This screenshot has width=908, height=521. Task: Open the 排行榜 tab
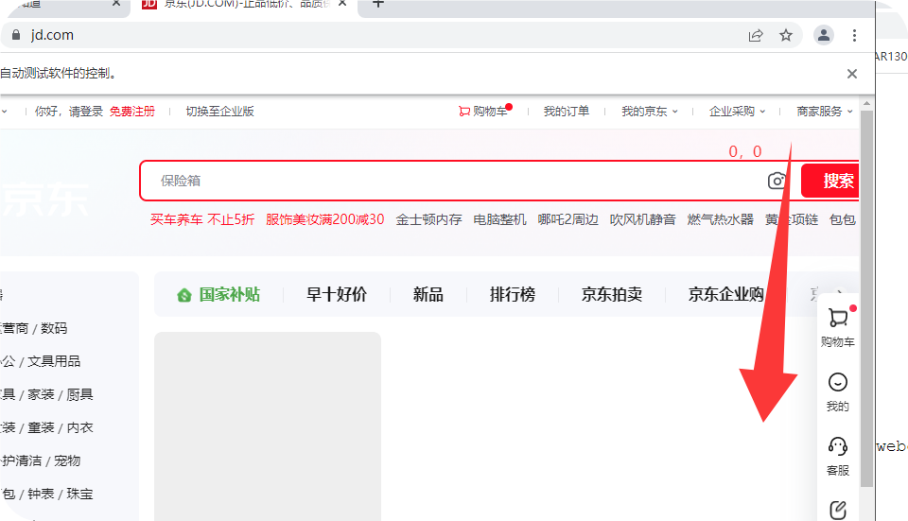513,295
